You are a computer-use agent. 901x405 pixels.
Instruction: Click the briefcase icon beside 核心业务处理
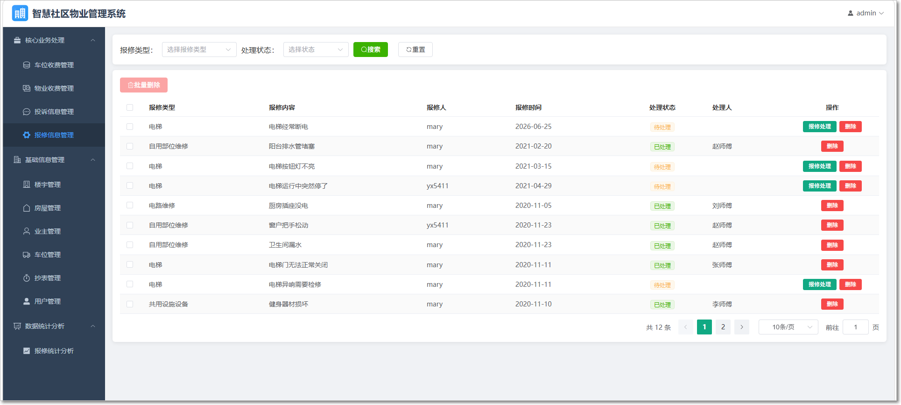17,40
